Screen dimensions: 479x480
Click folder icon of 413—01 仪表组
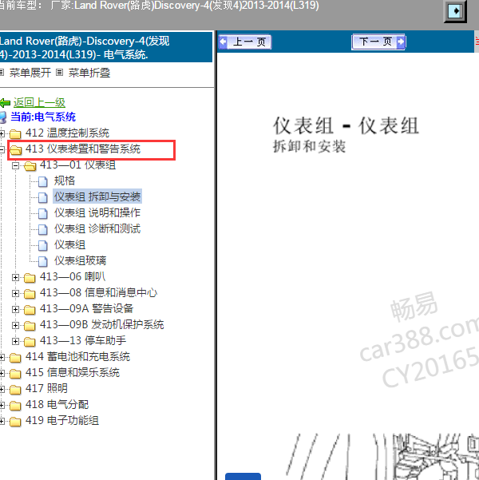click(30, 166)
